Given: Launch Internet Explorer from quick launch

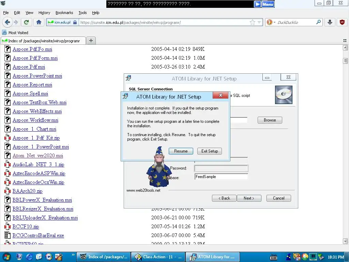Looking at the screenshot, I should click(29, 257).
